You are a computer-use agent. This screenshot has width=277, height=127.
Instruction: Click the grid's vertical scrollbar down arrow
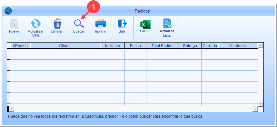coord(260,104)
